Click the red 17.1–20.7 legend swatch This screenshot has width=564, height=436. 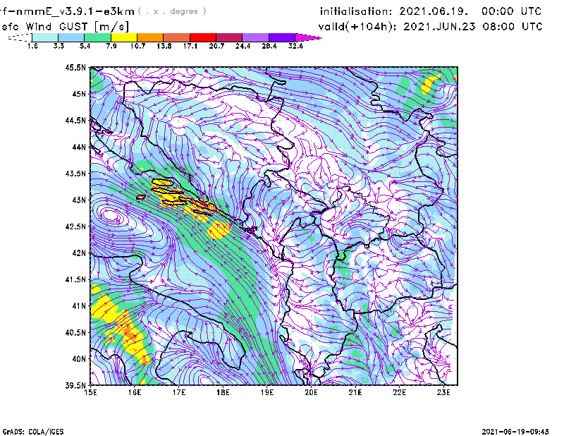tap(203, 37)
